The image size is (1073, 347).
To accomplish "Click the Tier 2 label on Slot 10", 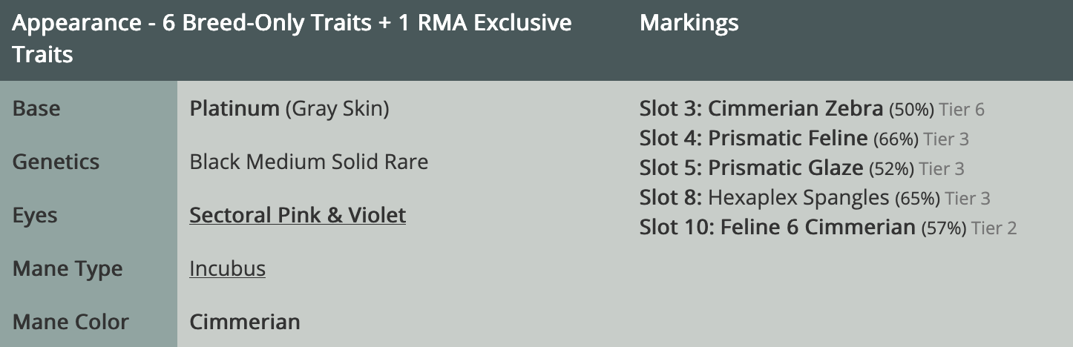I will (994, 228).
